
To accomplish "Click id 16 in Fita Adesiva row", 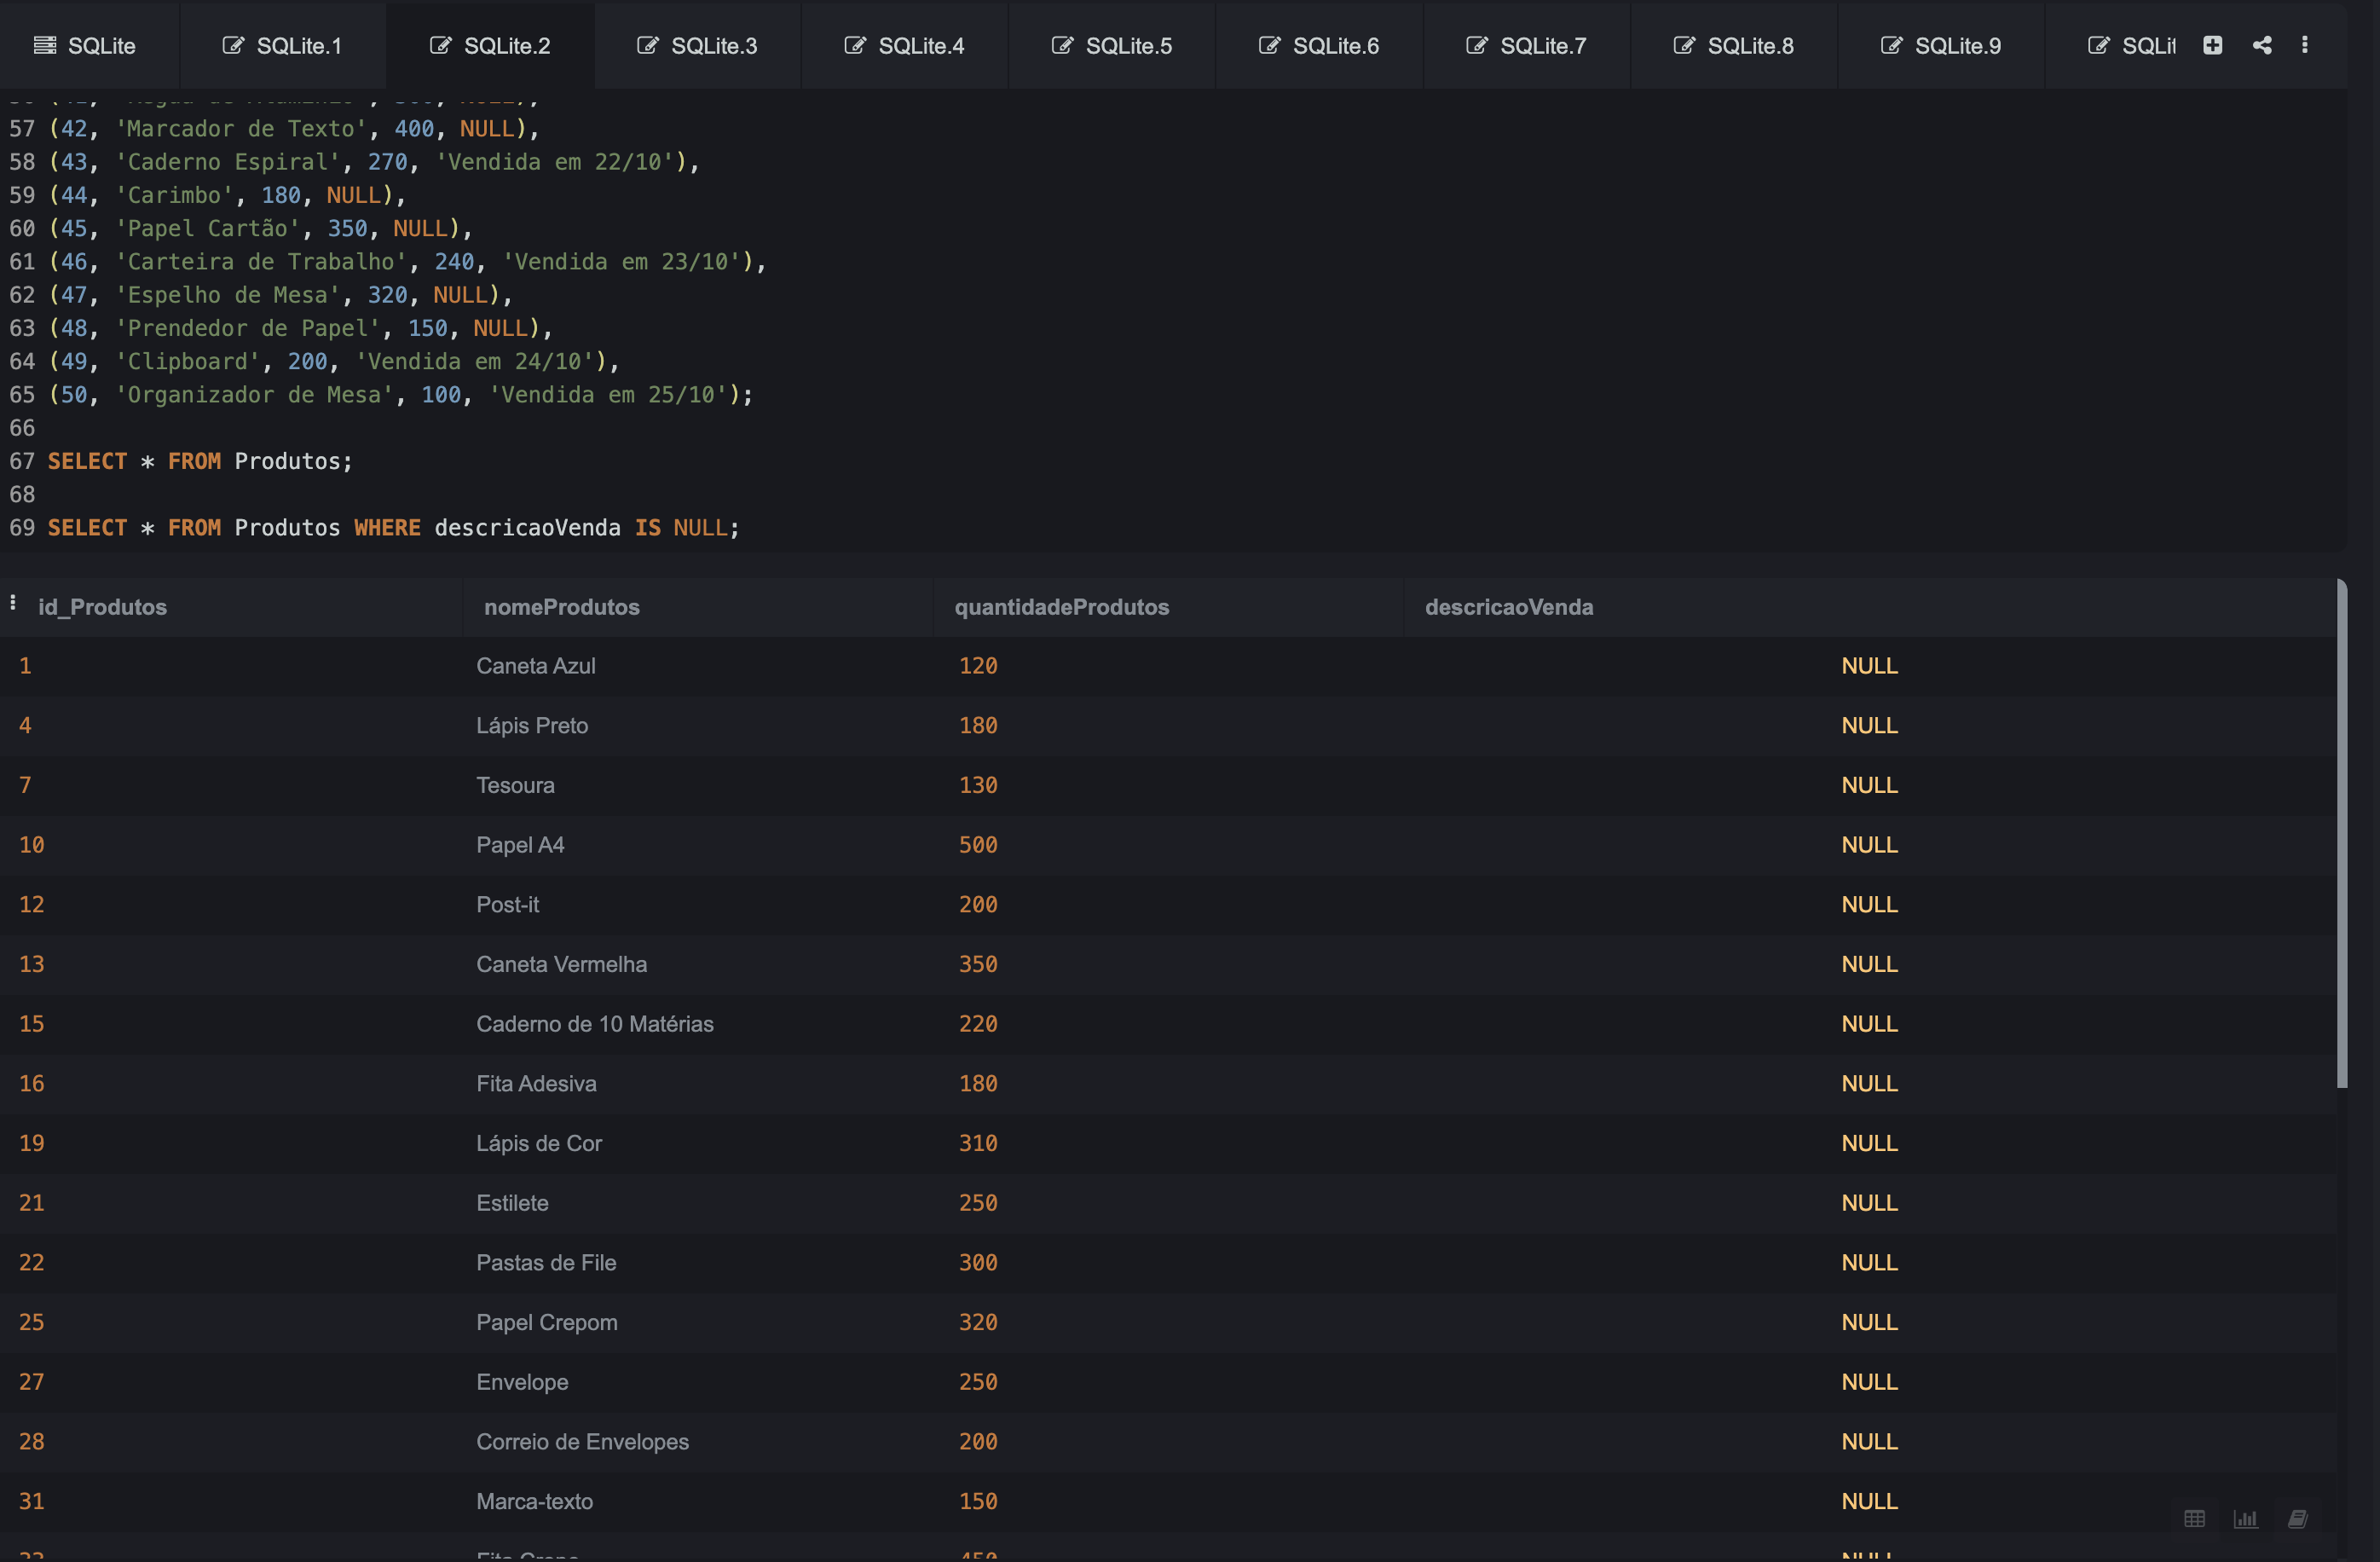I will [31, 1084].
